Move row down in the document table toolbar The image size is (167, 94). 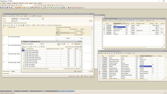(x=17, y=25)
